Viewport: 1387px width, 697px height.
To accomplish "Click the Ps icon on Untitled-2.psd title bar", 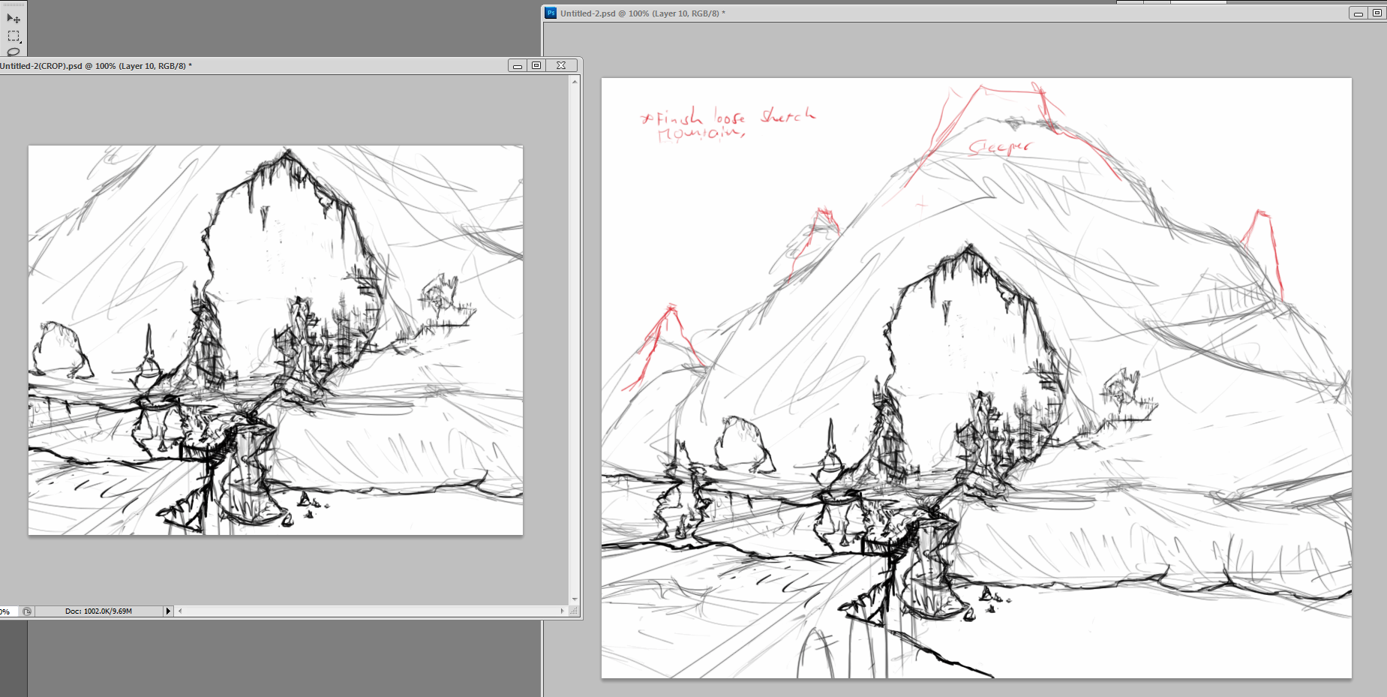I will tap(551, 13).
